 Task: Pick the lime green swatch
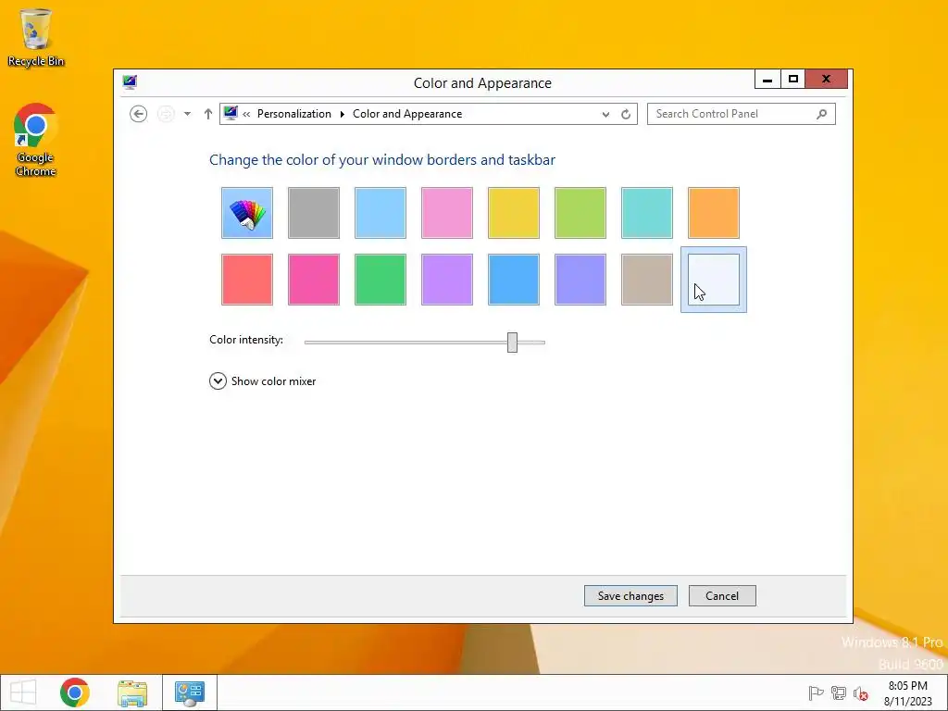pyautogui.click(x=580, y=213)
